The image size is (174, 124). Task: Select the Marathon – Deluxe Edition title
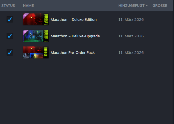(74, 19)
